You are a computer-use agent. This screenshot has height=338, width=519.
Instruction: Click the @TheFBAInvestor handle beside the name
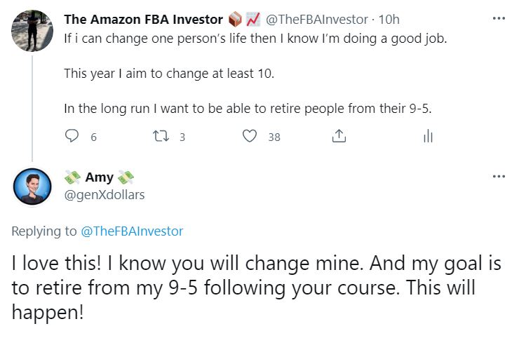(316, 20)
